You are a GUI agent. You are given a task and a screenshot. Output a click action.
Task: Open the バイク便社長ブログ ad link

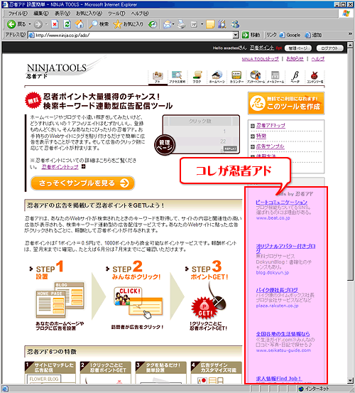tap(277, 290)
